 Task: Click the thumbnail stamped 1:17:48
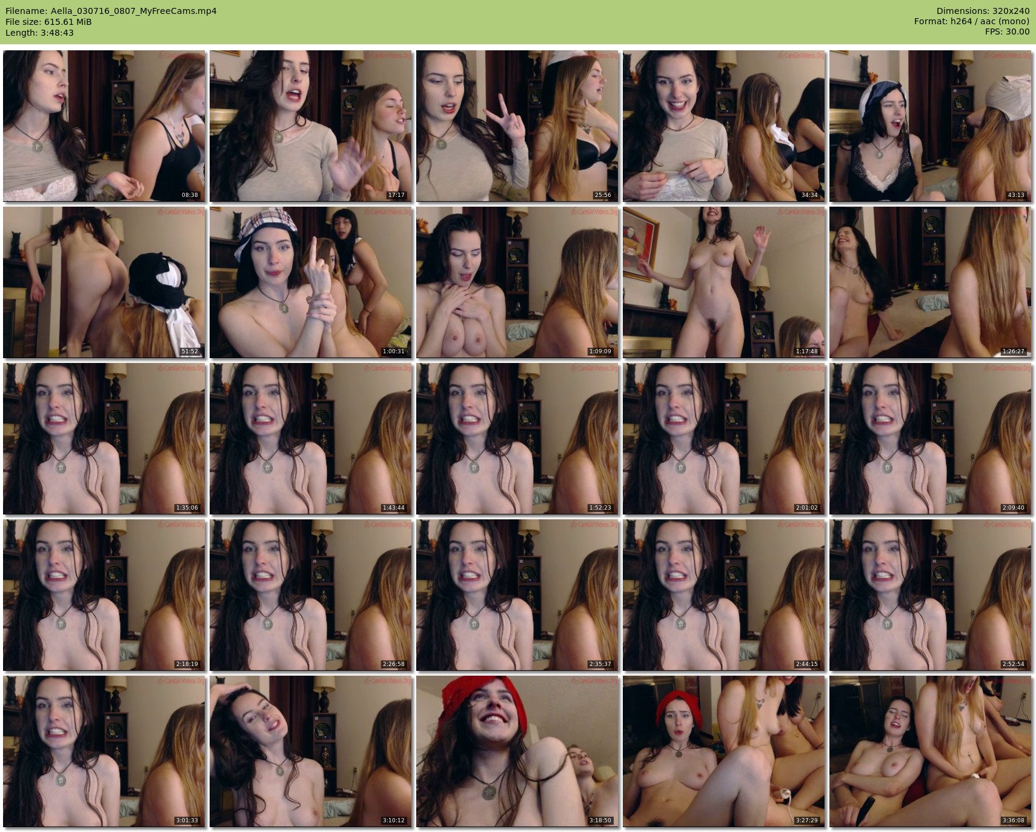coord(724,282)
